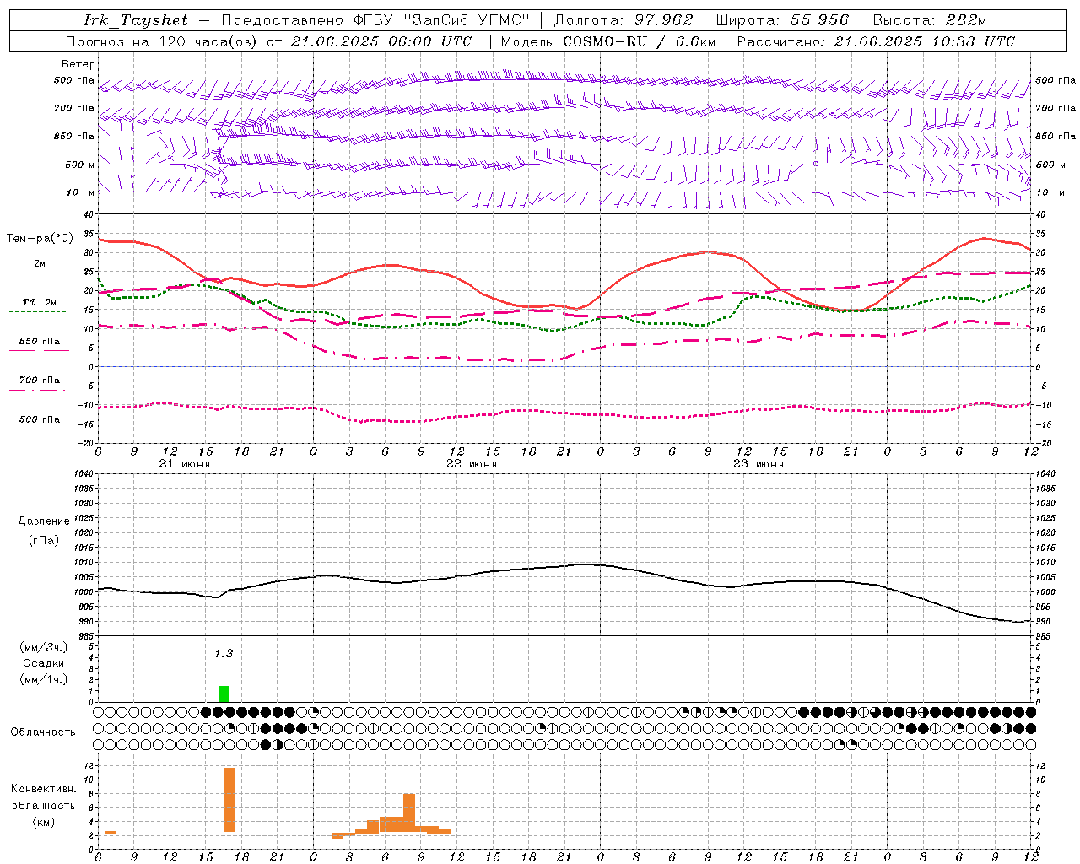Click the 'Td 2м' dew point legend entry
Viewport: 1080px width, 864px height.
point(39,302)
